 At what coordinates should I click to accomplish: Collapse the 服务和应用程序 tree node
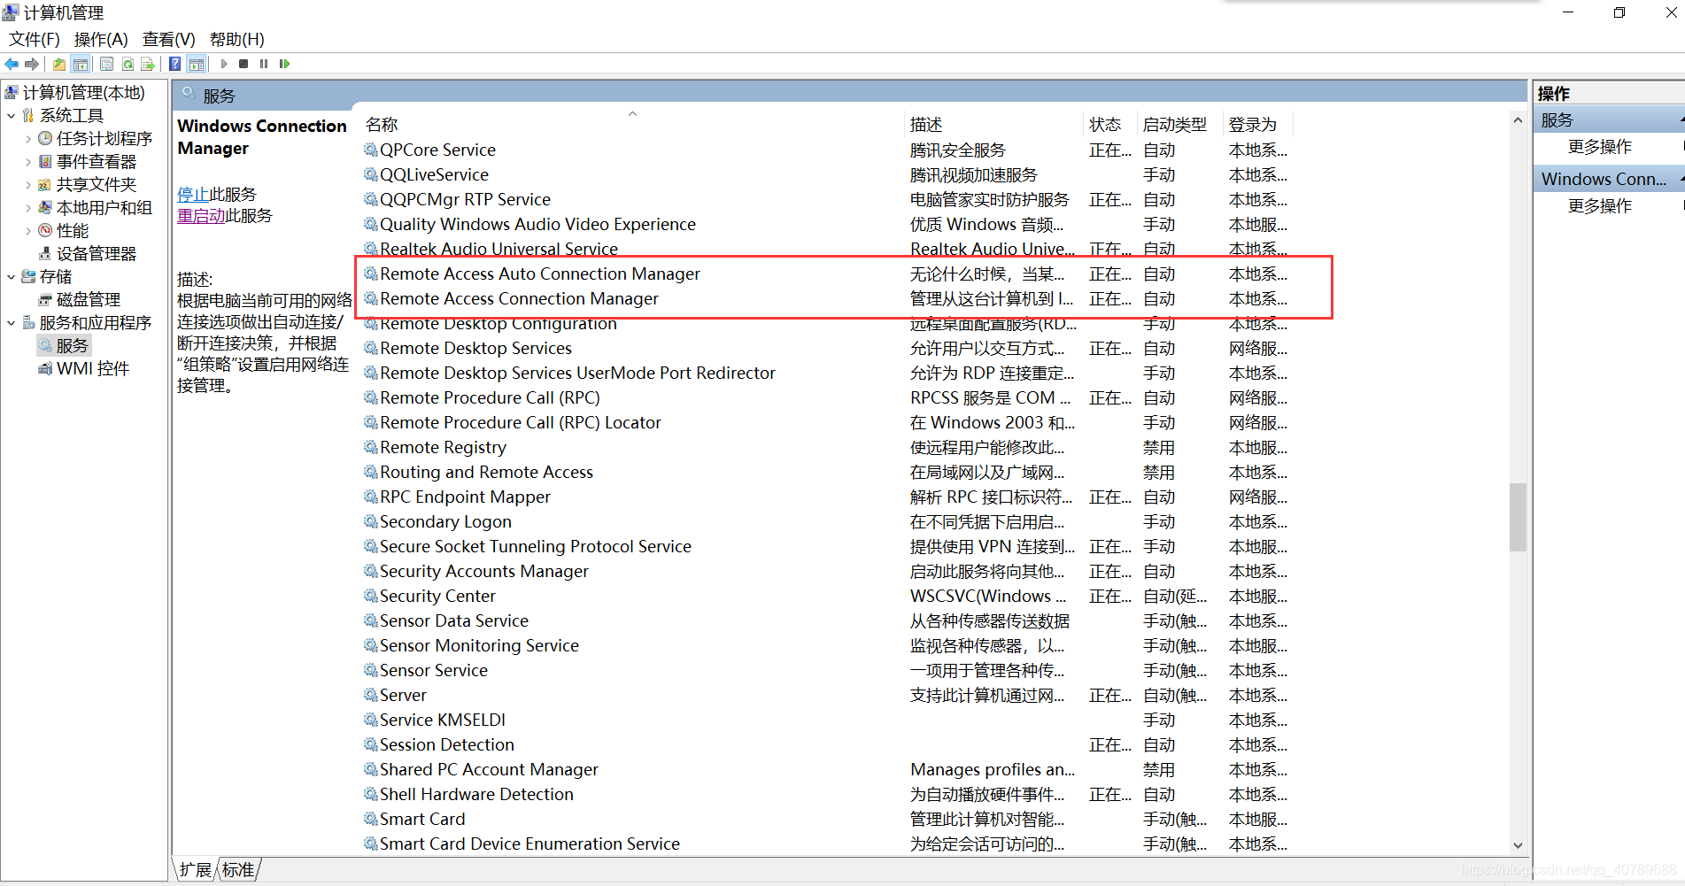point(11,322)
